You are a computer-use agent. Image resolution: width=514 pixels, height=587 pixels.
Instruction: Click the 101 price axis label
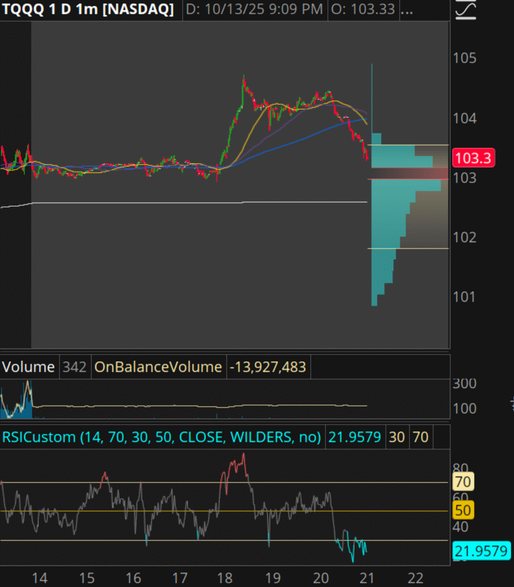pyautogui.click(x=464, y=297)
